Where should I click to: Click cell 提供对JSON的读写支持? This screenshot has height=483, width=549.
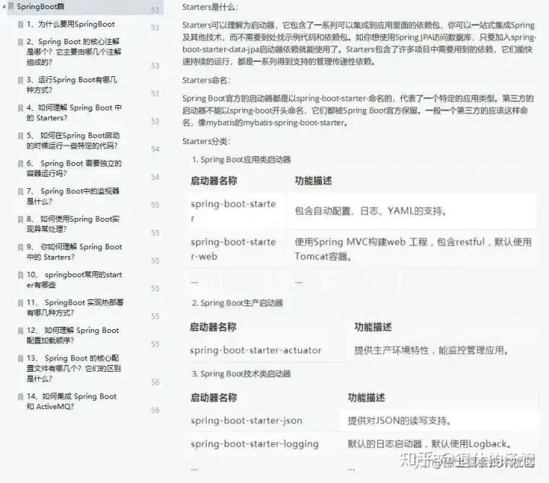pyautogui.click(x=400, y=421)
